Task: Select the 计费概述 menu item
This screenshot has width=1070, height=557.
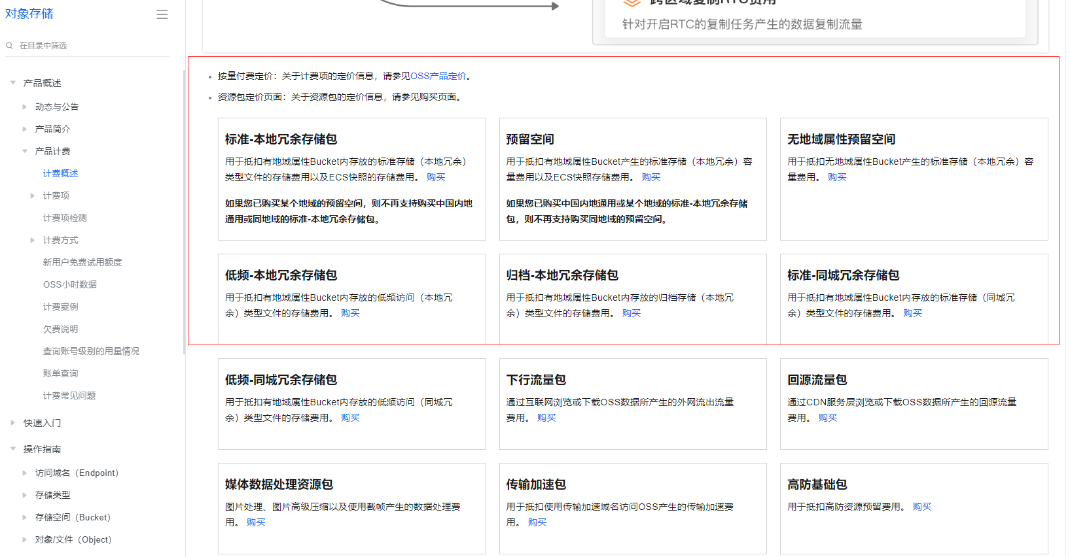Action: click(61, 173)
